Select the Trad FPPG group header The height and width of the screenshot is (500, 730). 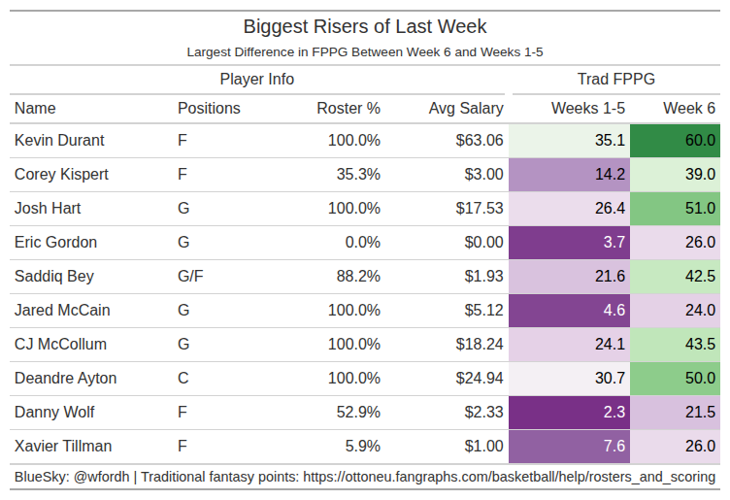point(615,80)
